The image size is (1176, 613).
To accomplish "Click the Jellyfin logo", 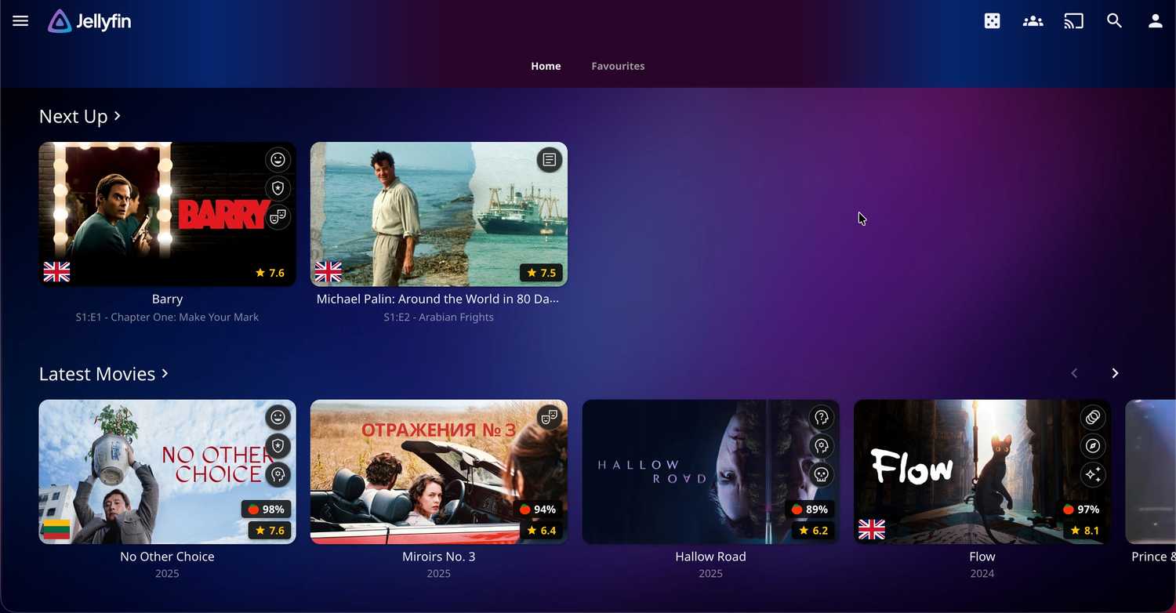I will click(x=89, y=21).
